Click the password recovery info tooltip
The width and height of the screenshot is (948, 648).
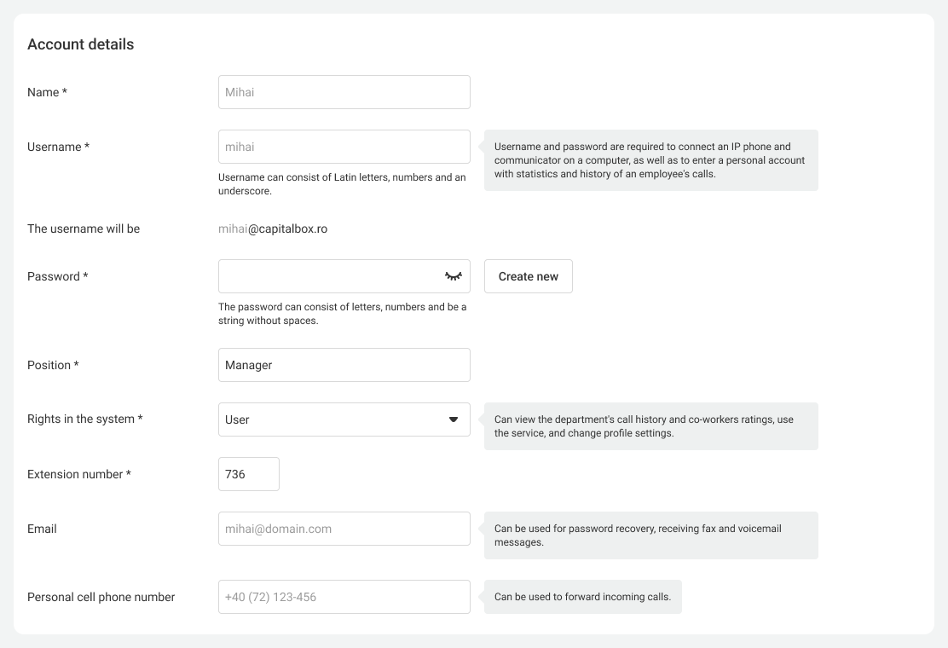[650, 535]
